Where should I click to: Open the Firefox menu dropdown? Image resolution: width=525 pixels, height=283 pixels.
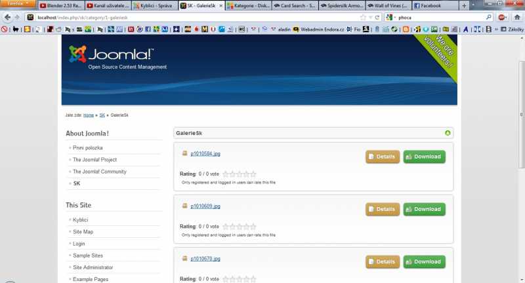point(18,5)
